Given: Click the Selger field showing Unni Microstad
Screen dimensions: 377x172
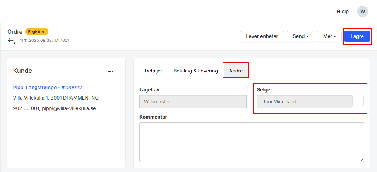Looking at the screenshot, I should (304, 102).
